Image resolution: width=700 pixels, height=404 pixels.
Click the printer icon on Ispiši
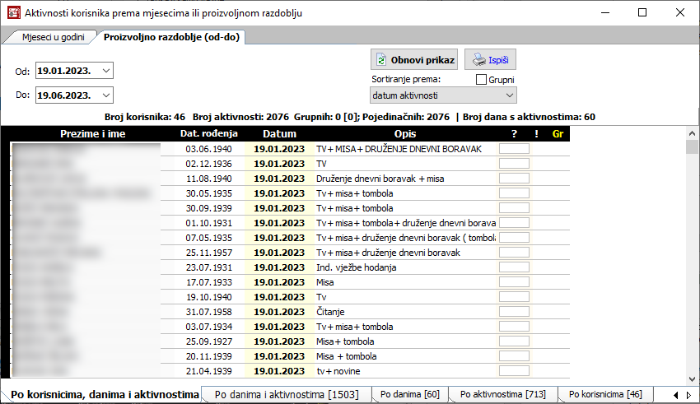tap(478, 60)
